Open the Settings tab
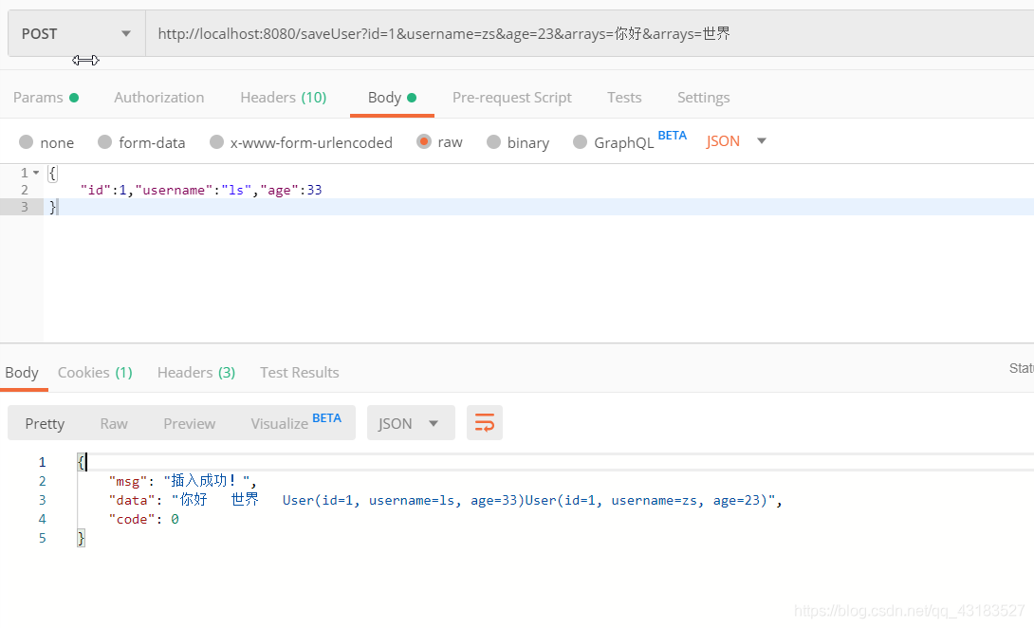 point(703,98)
